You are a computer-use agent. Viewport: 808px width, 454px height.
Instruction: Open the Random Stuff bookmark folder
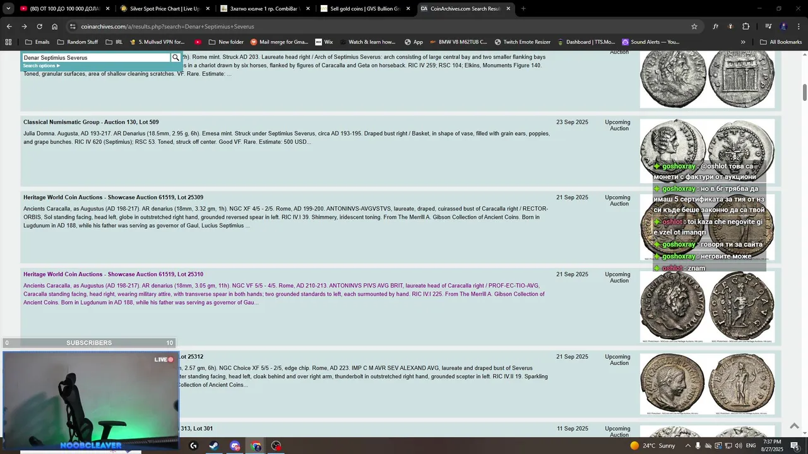pyautogui.click(x=78, y=42)
